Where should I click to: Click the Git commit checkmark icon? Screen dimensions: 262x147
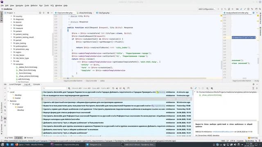(x=245, y=9)
